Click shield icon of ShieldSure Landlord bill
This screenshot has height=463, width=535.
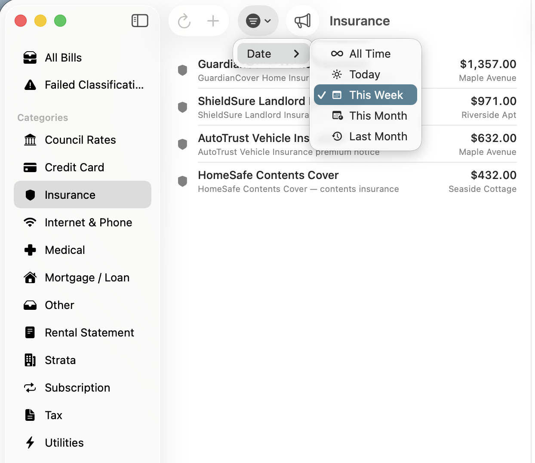(x=182, y=107)
